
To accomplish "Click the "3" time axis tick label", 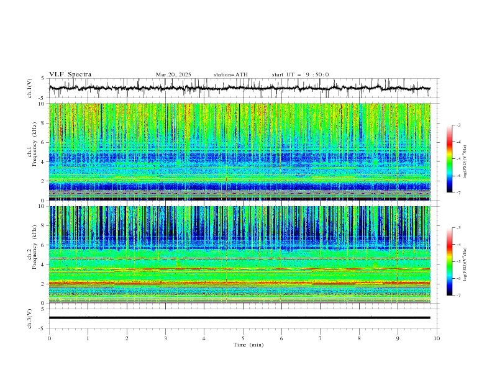I will click(165, 338).
